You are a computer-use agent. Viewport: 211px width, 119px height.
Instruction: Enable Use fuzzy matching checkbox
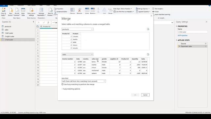click(62, 84)
